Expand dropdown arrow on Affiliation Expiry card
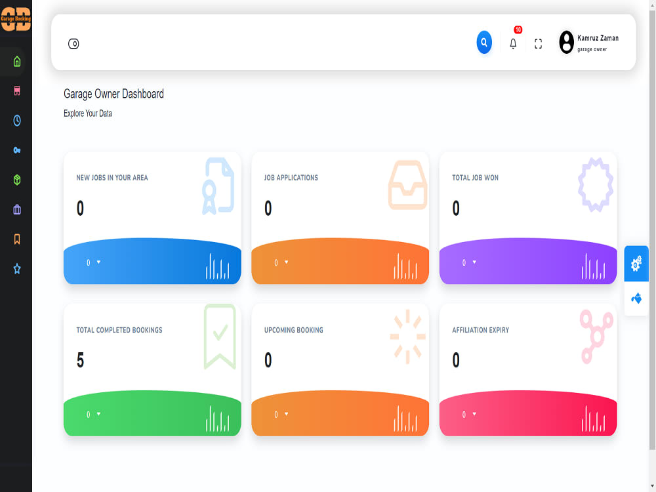The width and height of the screenshot is (656, 492). (474, 414)
